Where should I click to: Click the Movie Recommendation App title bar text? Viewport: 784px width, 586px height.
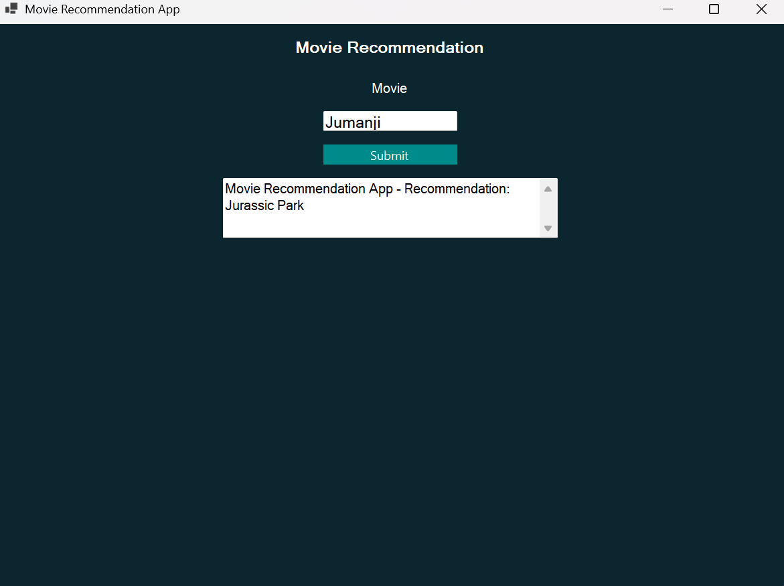(102, 9)
